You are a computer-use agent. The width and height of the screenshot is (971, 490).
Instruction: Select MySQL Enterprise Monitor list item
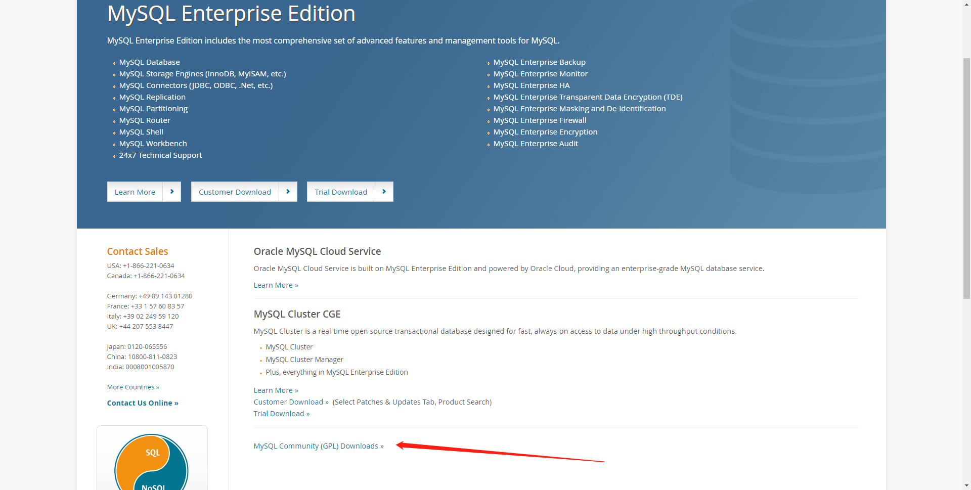(x=541, y=74)
